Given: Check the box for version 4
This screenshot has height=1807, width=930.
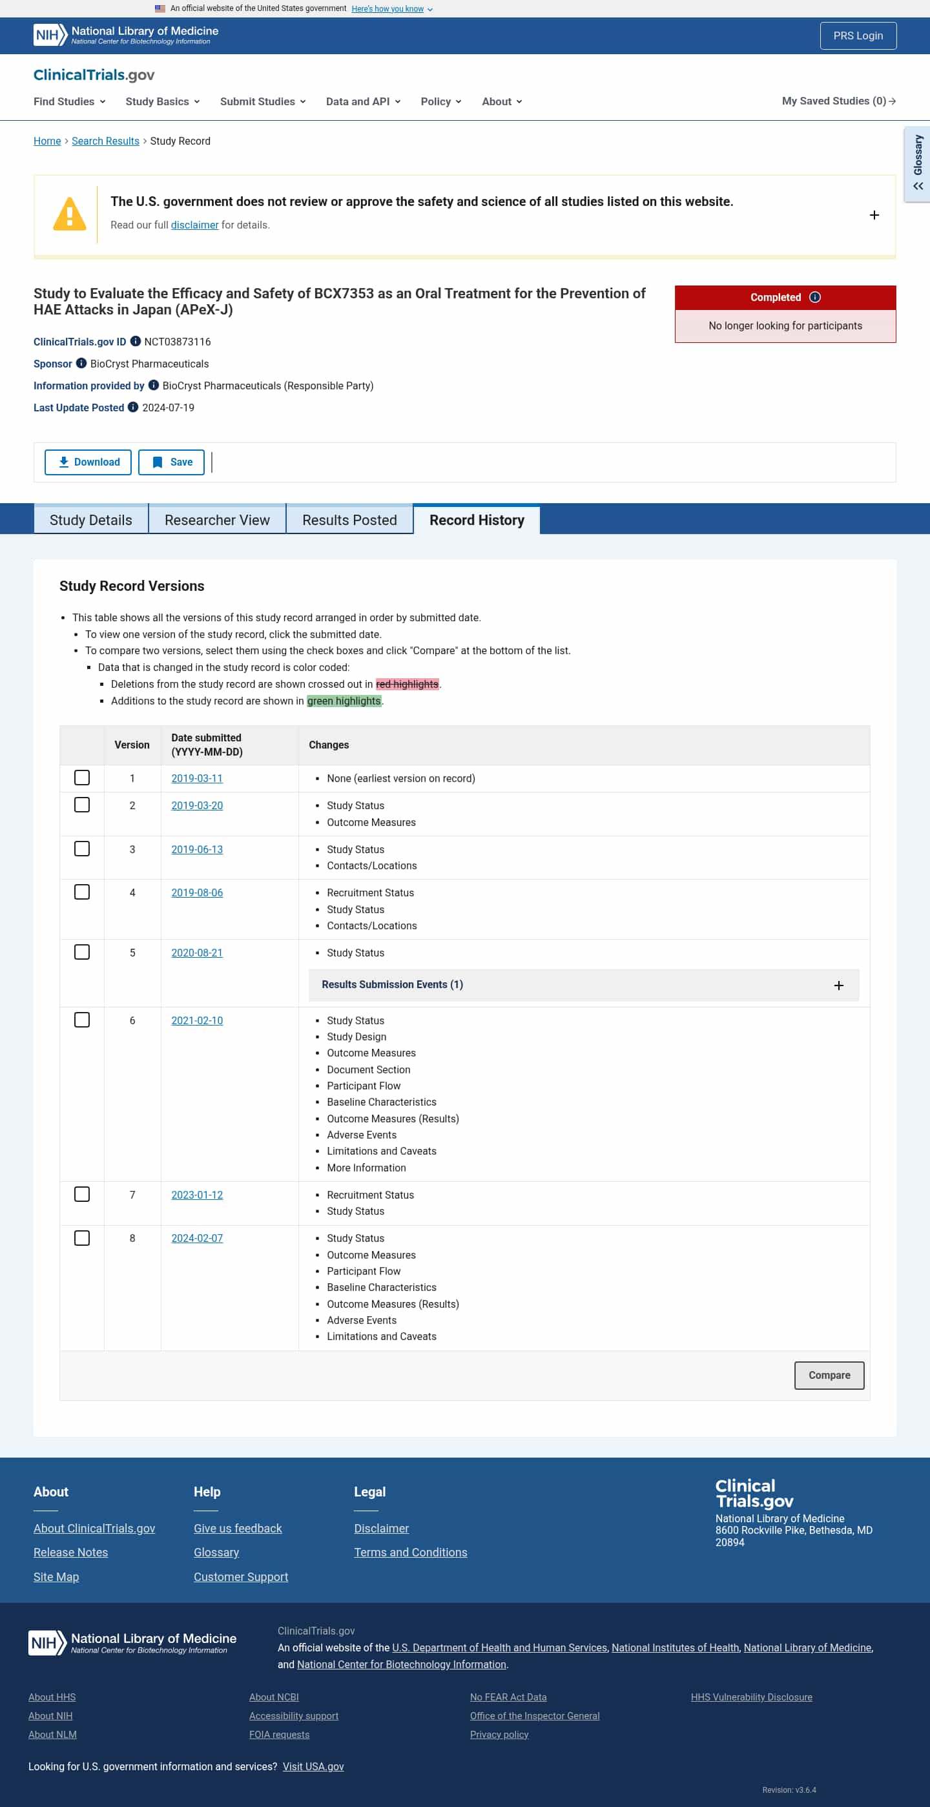Looking at the screenshot, I should pos(82,892).
